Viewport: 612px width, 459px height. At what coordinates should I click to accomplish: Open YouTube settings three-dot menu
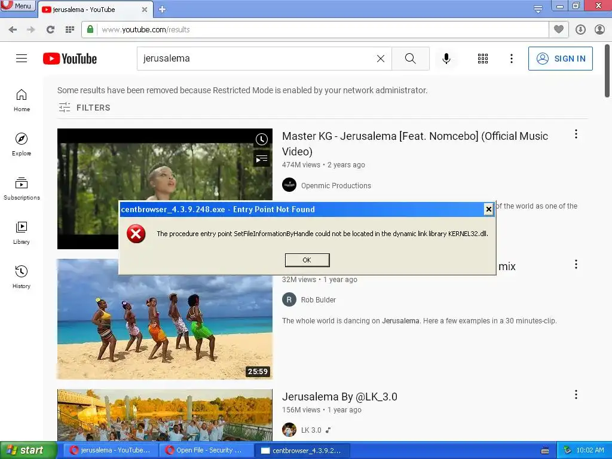(512, 59)
